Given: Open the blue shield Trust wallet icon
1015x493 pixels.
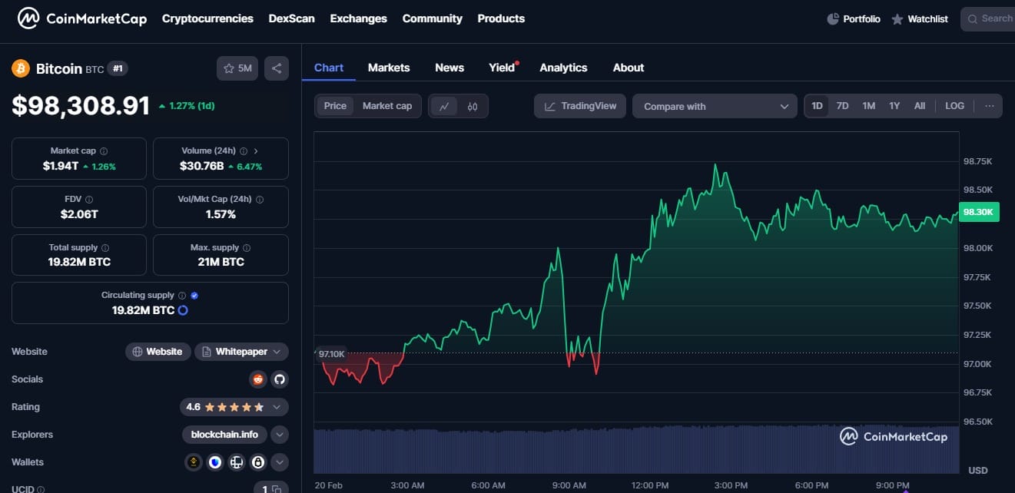Looking at the screenshot, I should tap(215, 462).
